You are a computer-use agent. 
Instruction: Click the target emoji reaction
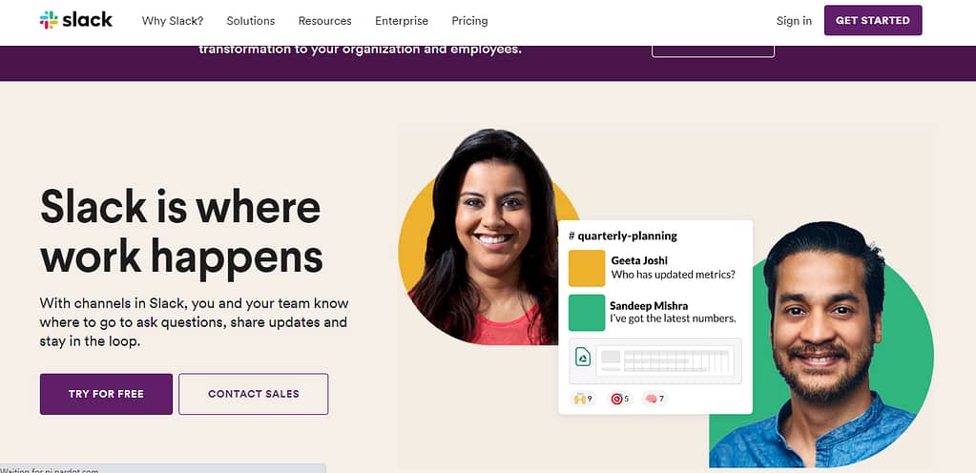pyautogui.click(x=619, y=399)
